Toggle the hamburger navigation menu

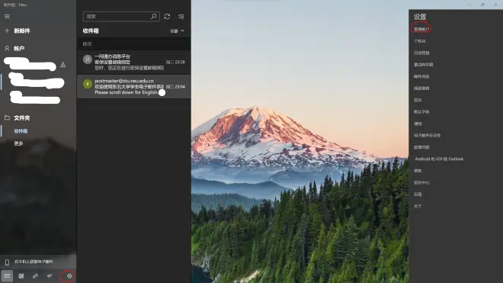7,16
